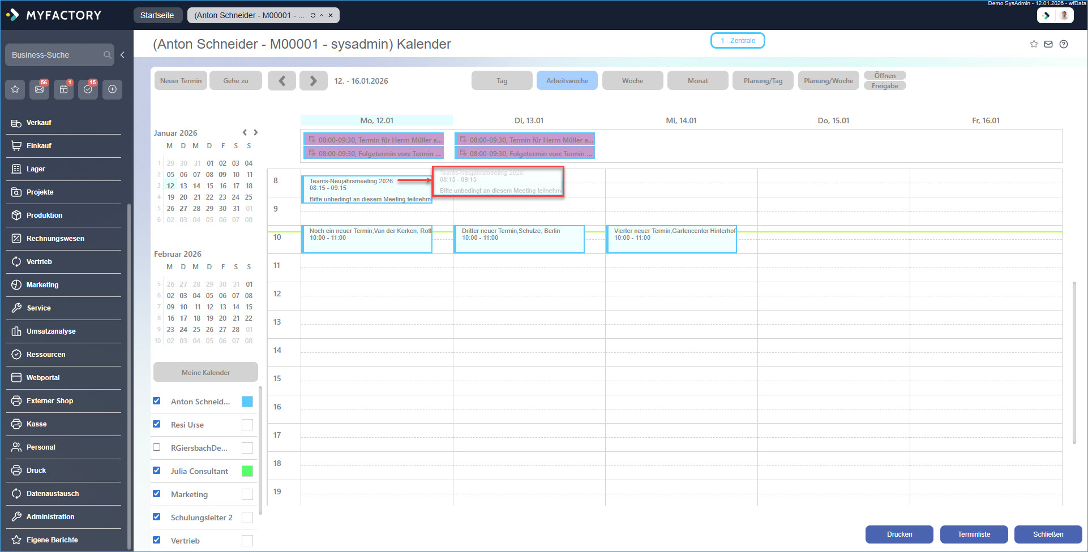This screenshot has height=552, width=1088.
Task: Enable the RGiersbachDe... calendar checkbox
Action: (157, 447)
